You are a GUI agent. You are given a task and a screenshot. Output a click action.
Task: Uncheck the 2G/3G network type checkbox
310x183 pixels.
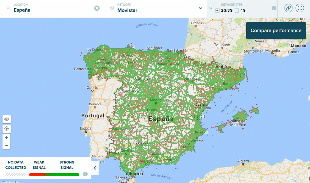[217, 10]
